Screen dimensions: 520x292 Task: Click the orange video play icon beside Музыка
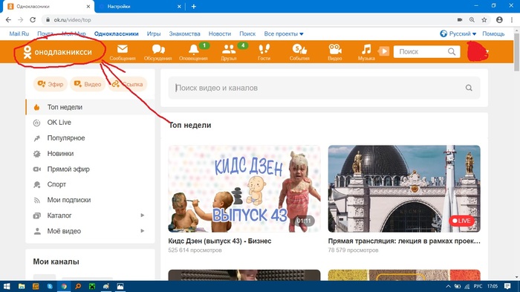point(384,51)
